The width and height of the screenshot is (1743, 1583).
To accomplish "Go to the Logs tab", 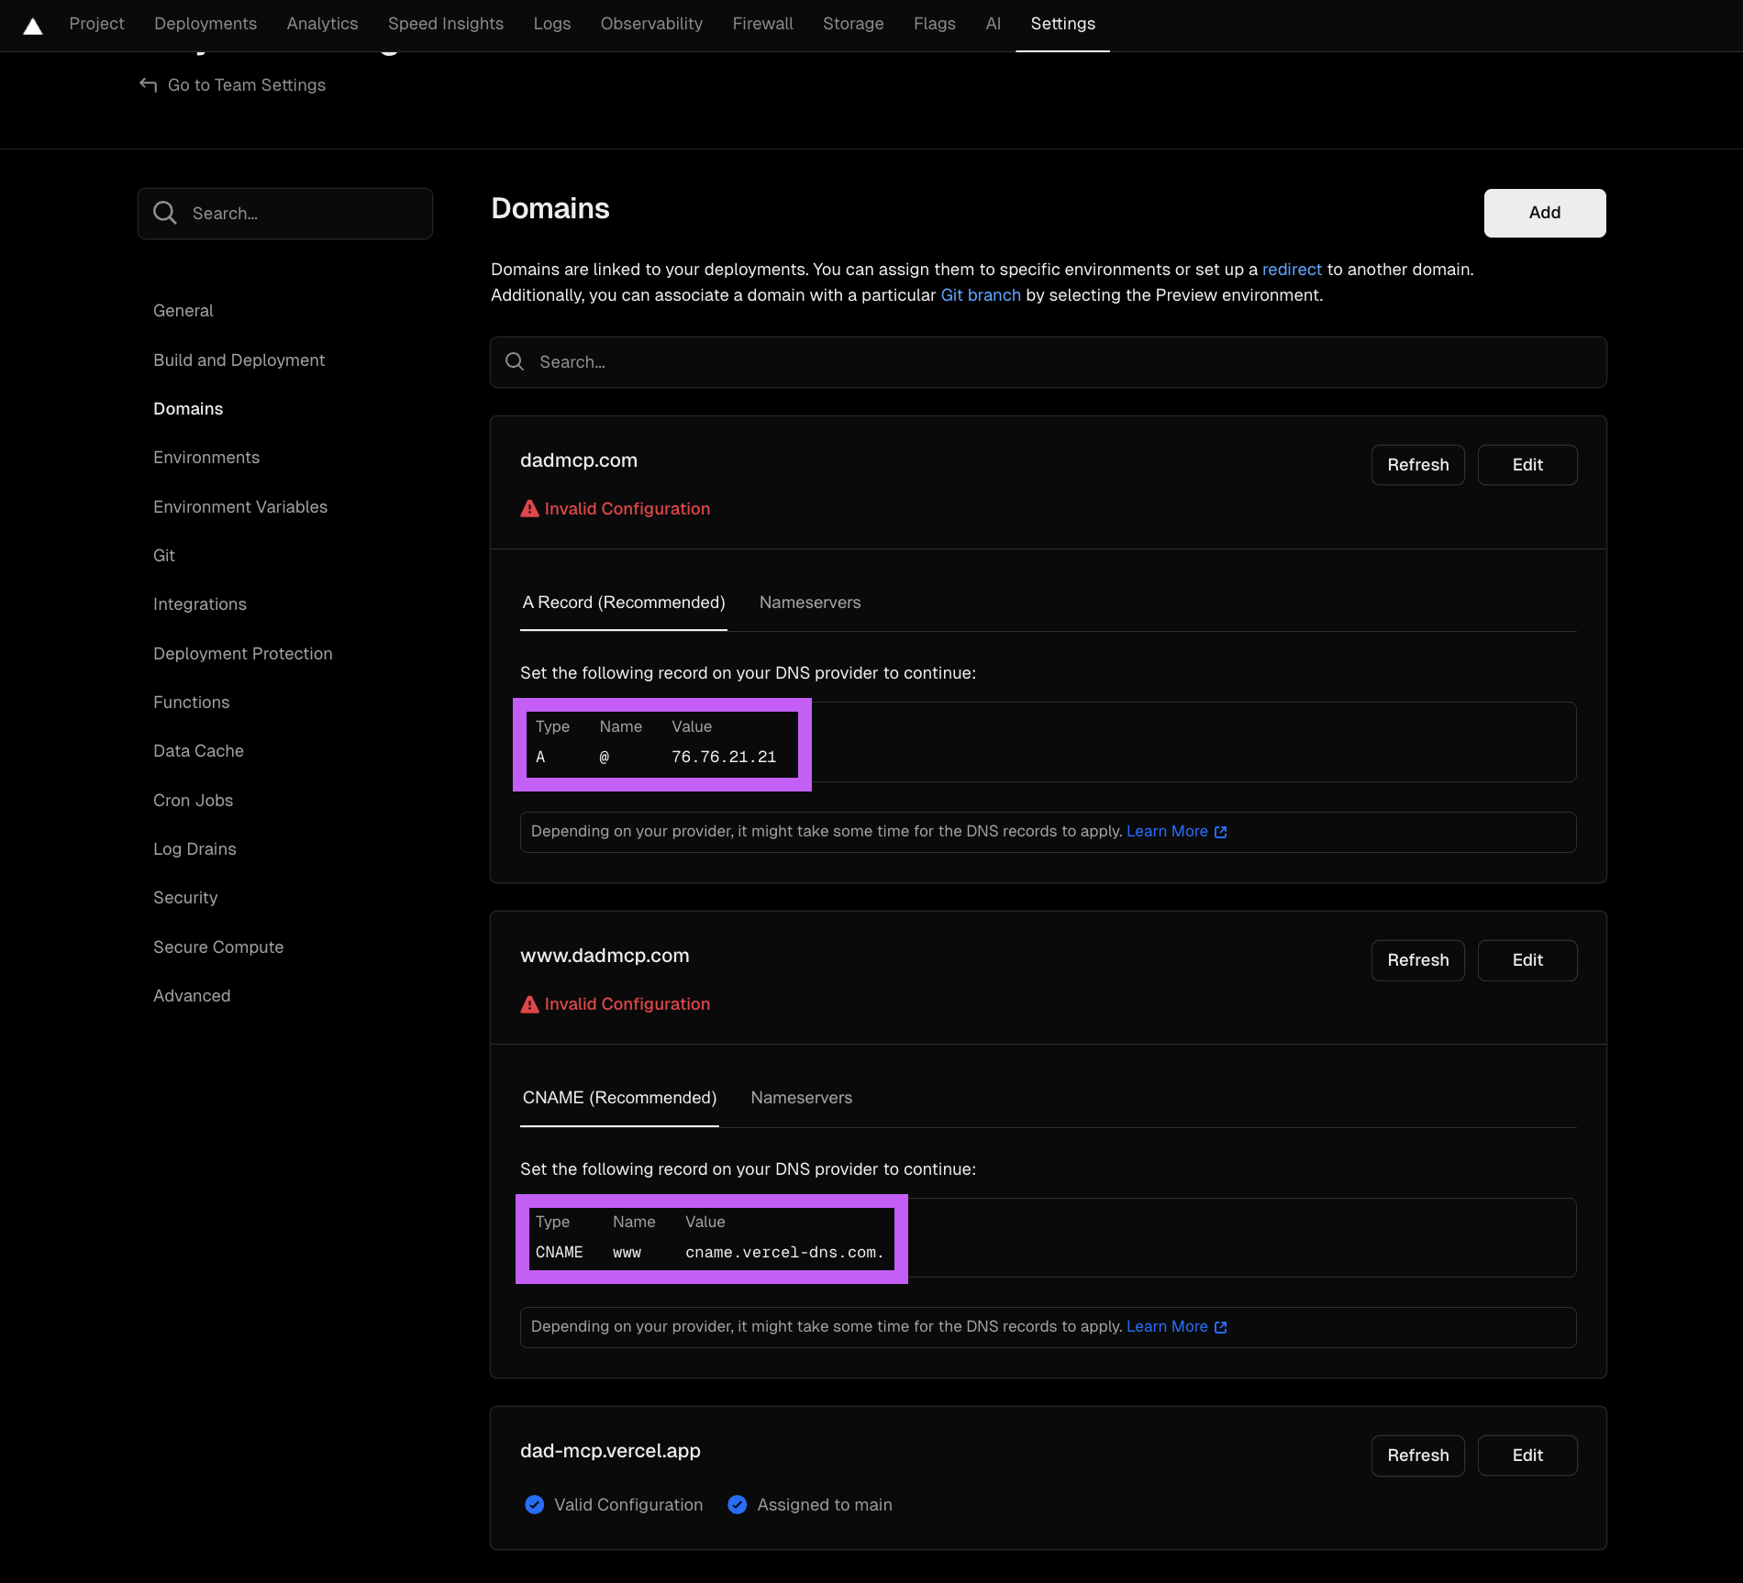I will click(x=552, y=24).
